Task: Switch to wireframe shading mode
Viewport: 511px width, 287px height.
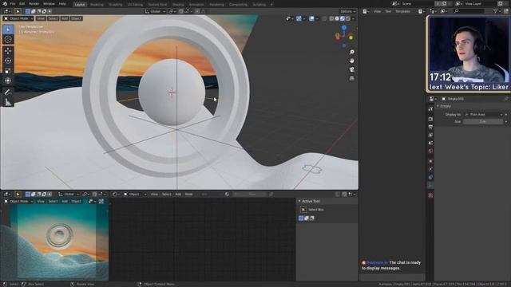Action: pos(331,18)
